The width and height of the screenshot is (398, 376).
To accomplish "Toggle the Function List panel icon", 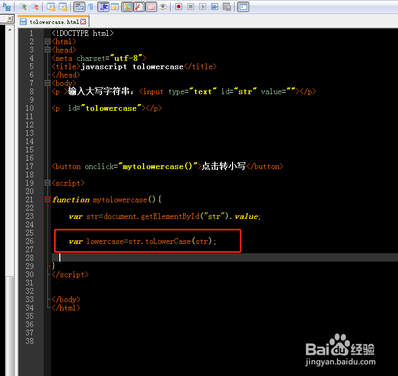I will (x=139, y=7).
